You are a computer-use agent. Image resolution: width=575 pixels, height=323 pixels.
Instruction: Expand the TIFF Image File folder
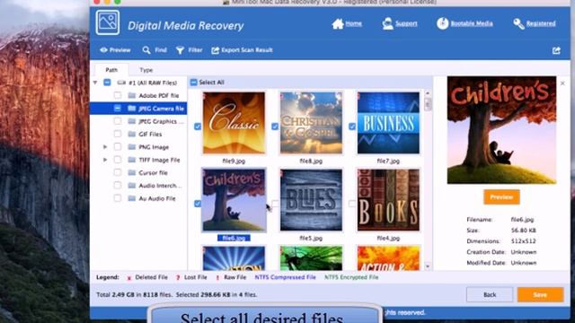pyautogui.click(x=105, y=160)
